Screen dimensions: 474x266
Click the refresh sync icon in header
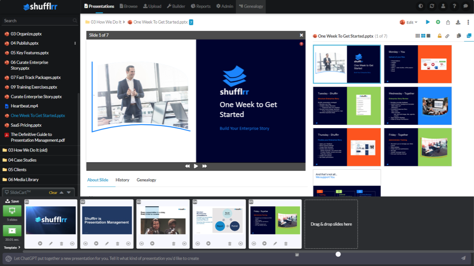coord(432,6)
